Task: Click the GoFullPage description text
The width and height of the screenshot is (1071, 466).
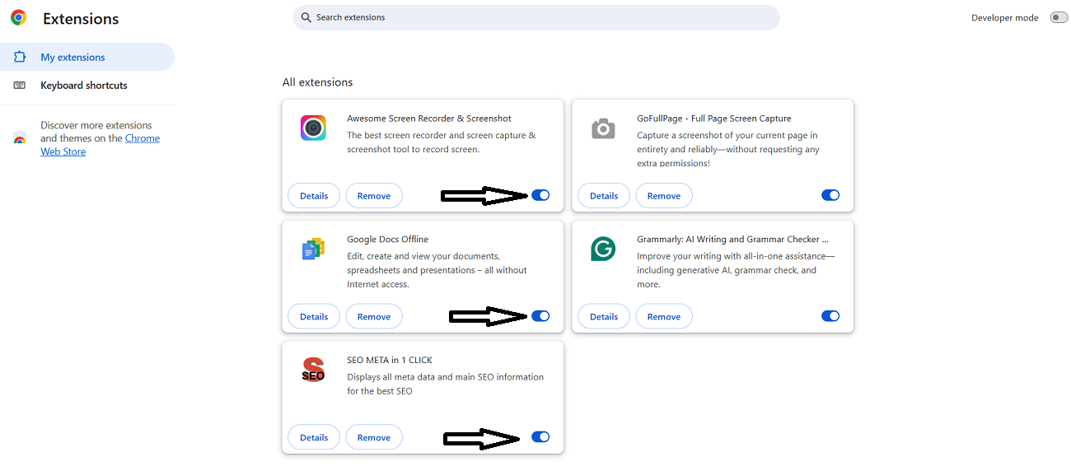Action: coord(728,149)
